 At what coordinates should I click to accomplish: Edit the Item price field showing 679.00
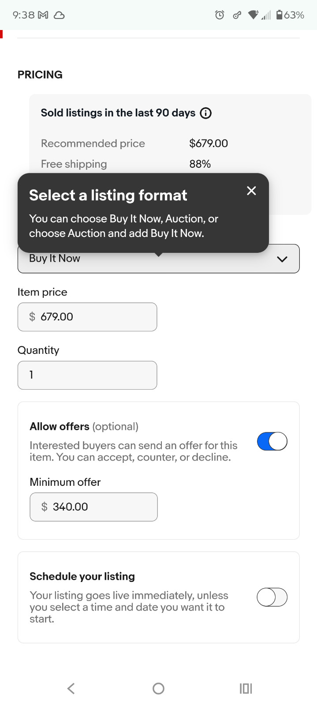coord(87,317)
